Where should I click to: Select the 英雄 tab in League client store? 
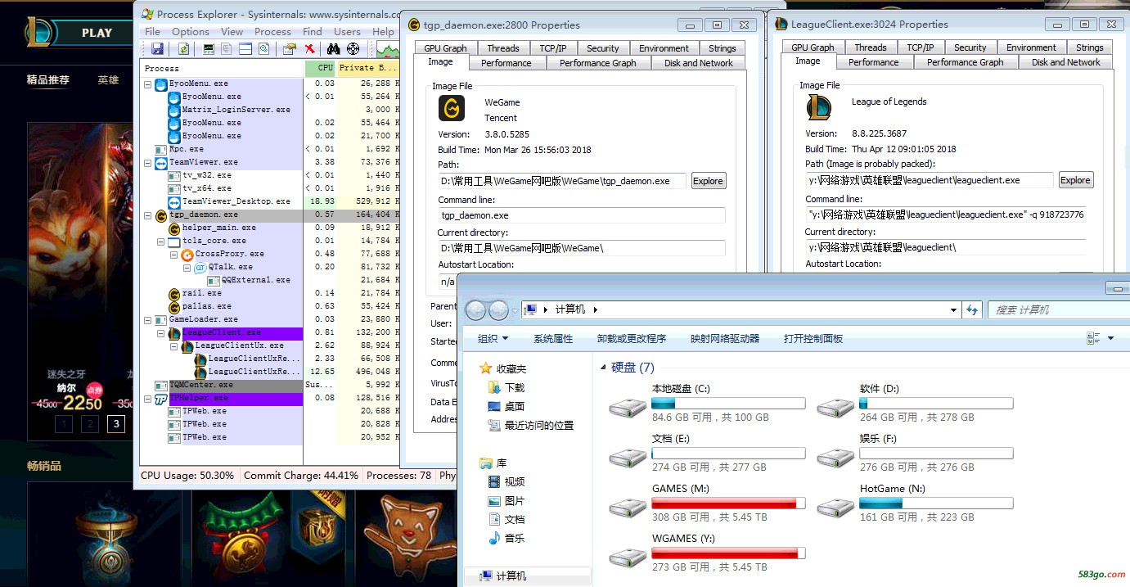(108, 80)
